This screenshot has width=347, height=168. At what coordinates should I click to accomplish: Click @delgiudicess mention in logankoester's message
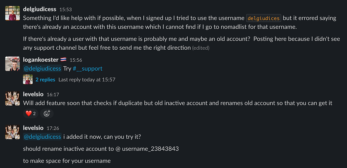click(x=42, y=69)
